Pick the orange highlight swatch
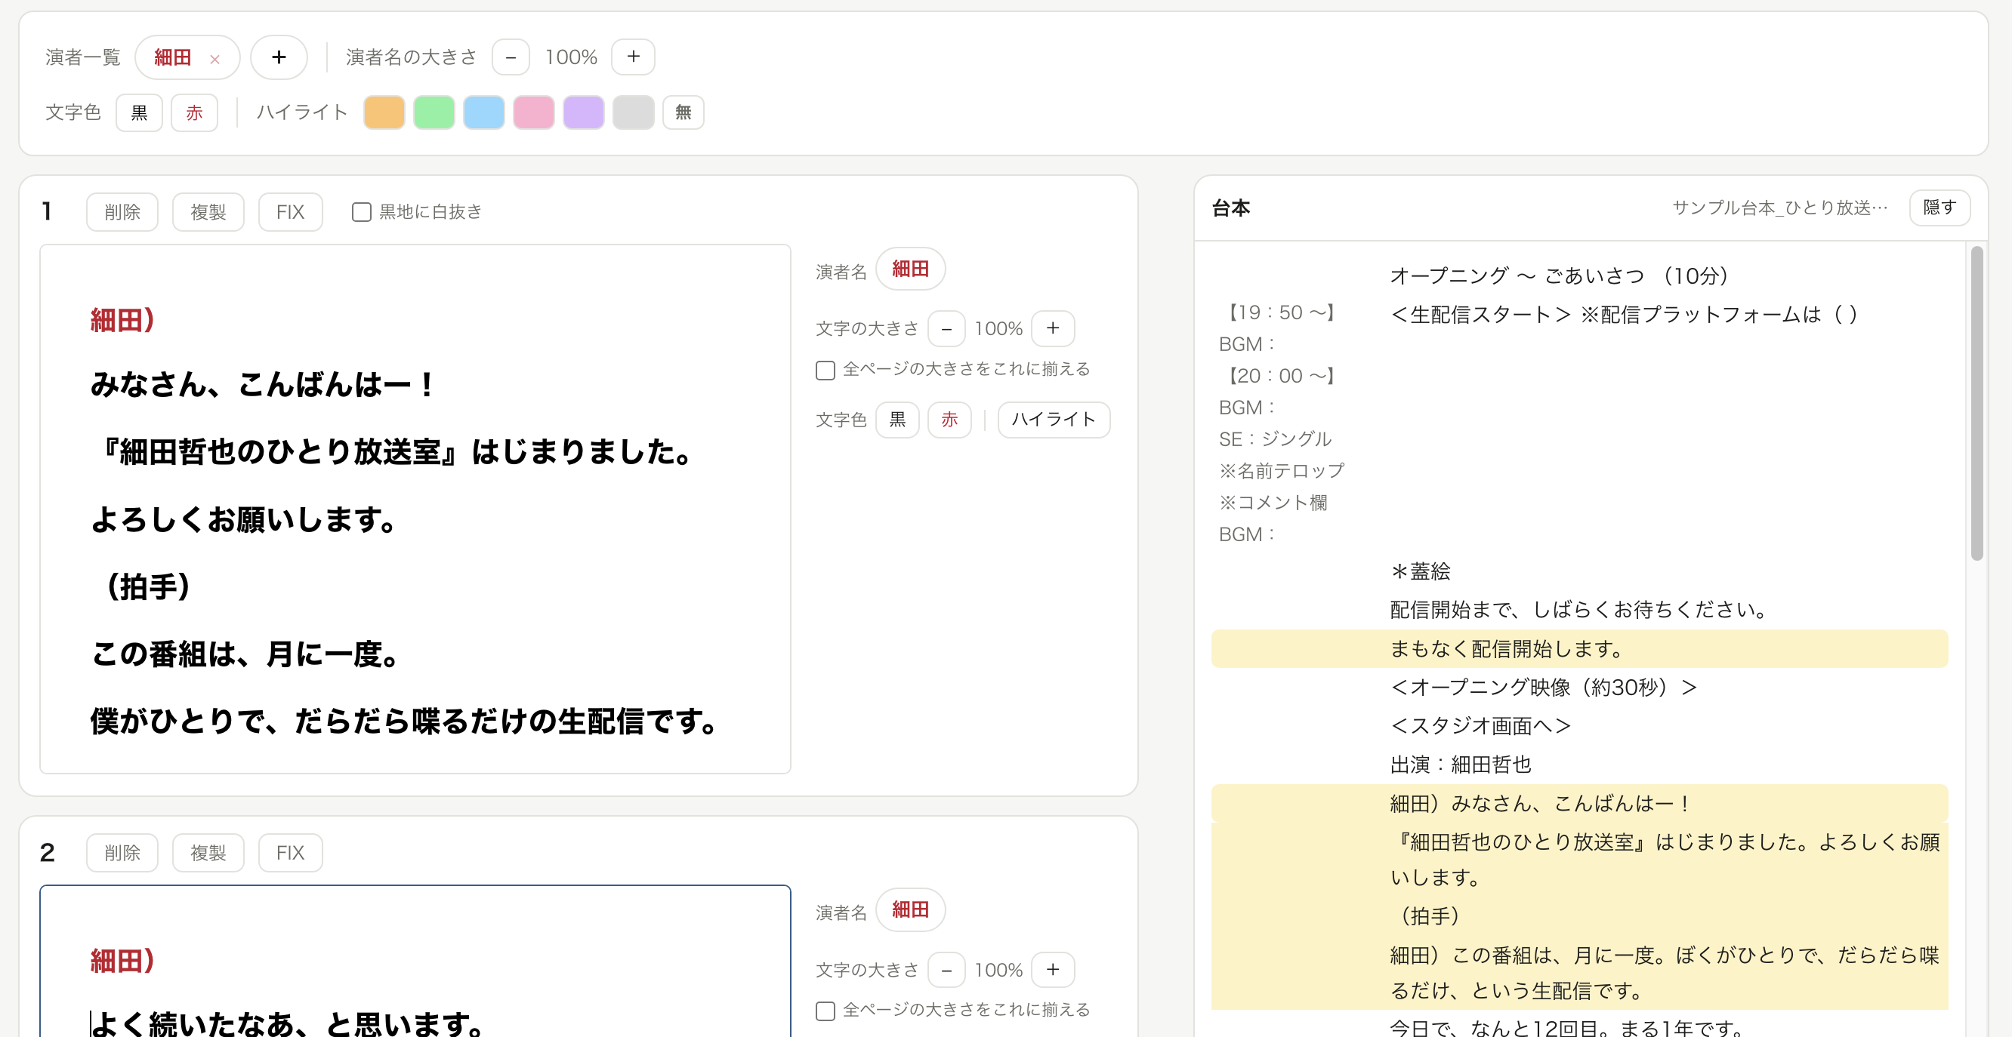The image size is (2012, 1037). (x=384, y=112)
